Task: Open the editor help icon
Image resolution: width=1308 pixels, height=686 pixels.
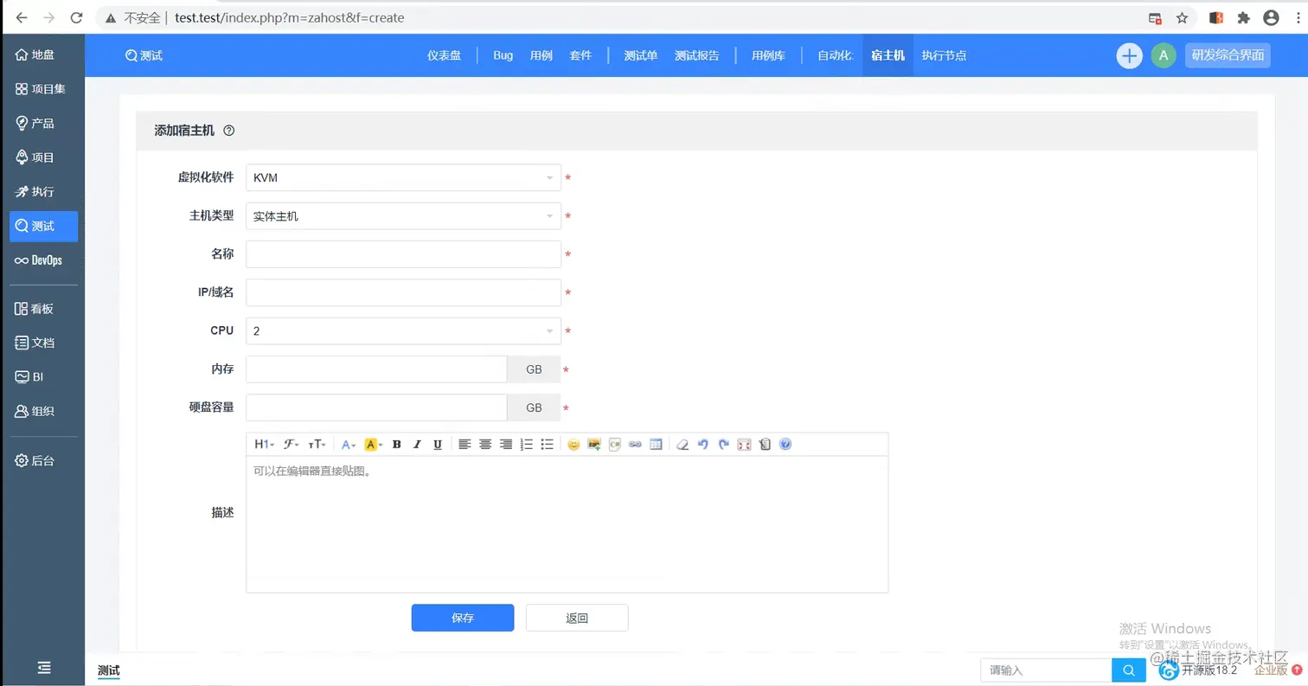Action: point(785,445)
